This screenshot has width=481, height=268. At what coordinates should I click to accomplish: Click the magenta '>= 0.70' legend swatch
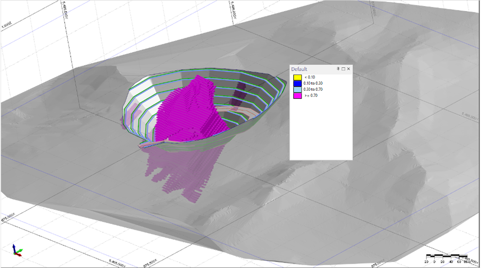coord(296,95)
